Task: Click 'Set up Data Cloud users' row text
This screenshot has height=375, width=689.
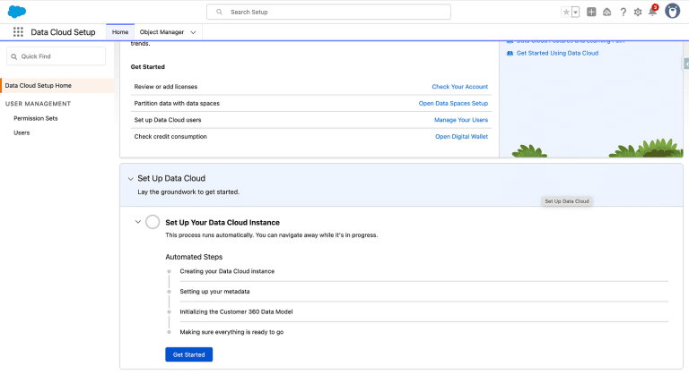Action: pyautogui.click(x=168, y=120)
